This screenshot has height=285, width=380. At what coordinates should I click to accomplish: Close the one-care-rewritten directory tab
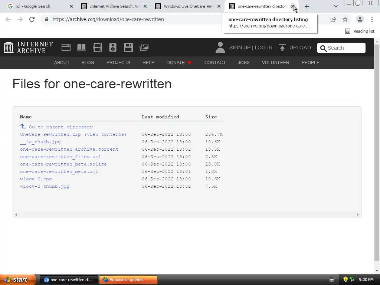(x=293, y=6)
